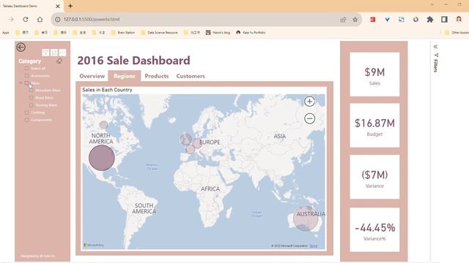Screen dimensions: 469x263
Task: Select the large North America sales bubble
Action: [102, 158]
